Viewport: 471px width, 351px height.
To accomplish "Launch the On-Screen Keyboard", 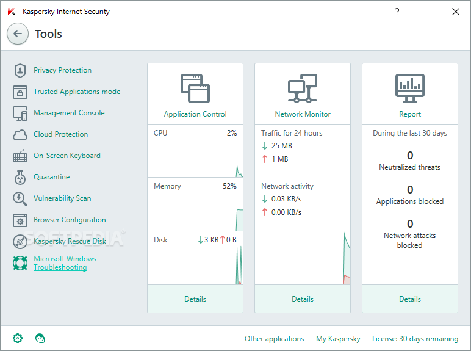I will [x=67, y=156].
